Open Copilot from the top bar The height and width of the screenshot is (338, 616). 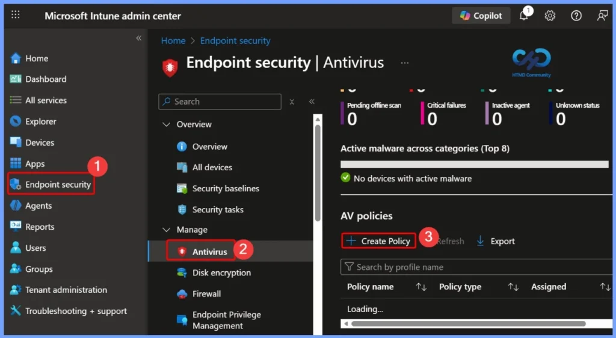481,16
